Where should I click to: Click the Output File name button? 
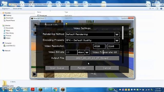(x=92, y=58)
